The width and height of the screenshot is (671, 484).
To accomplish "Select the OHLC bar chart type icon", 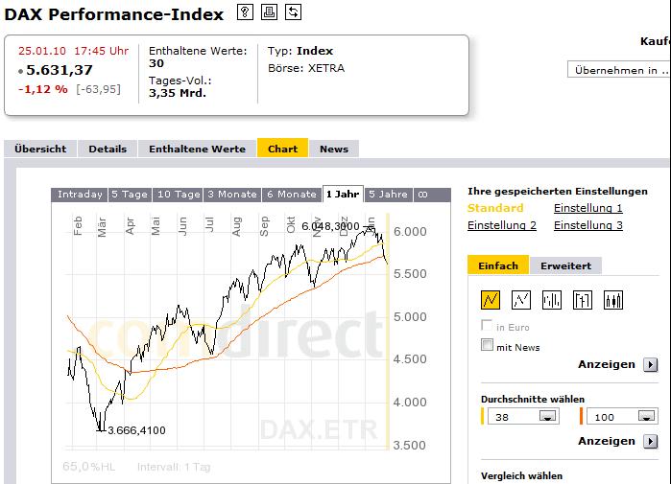I will tap(552, 300).
